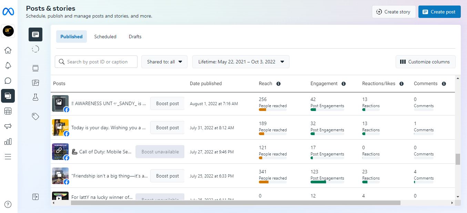Open A/B tests flask icon
Viewport: 467px width, 213px height.
[x=35, y=98]
